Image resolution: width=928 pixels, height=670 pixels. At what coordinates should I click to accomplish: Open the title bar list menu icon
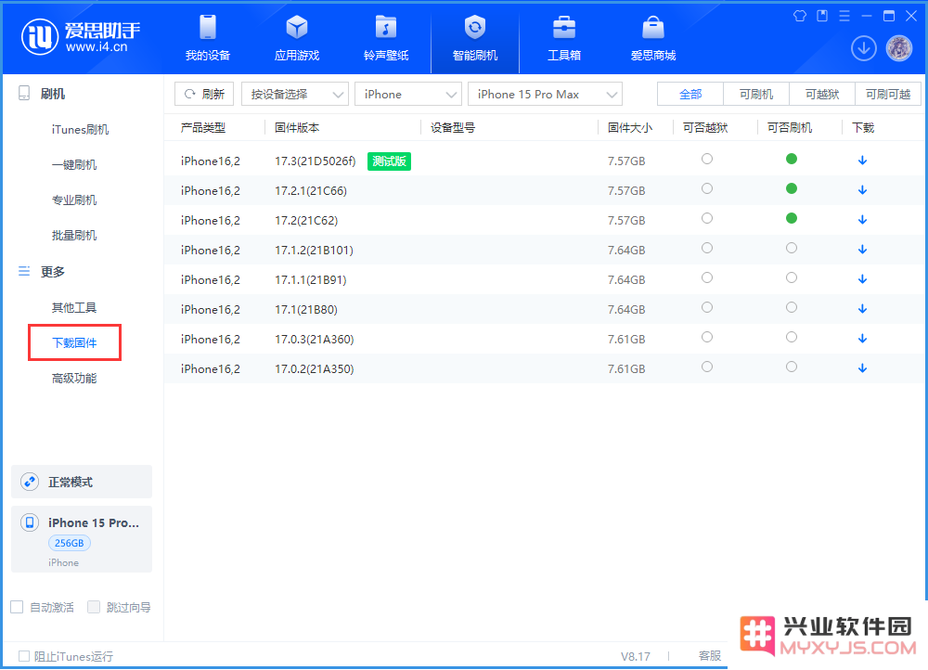click(x=844, y=16)
